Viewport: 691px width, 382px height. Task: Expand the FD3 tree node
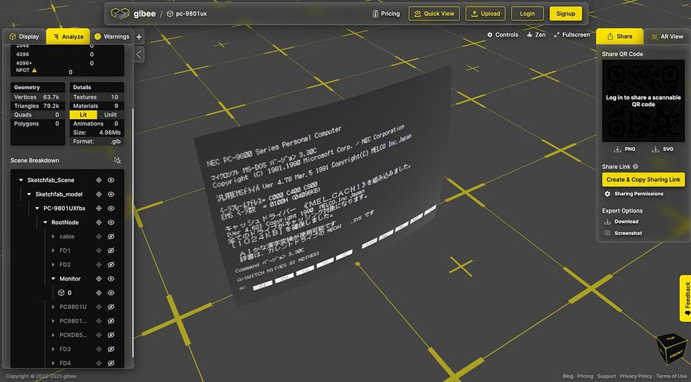(x=53, y=349)
